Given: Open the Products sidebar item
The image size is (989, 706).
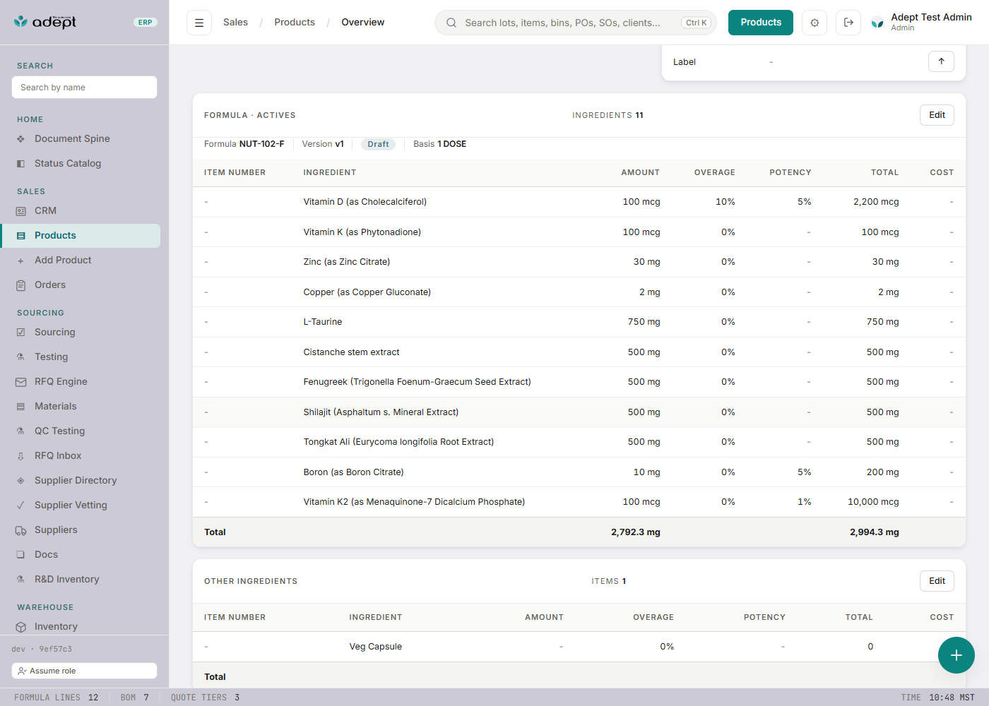Looking at the screenshot, I should 81,236.
